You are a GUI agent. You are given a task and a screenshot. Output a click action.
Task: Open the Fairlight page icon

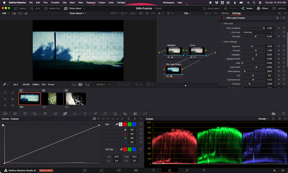[187, 170]
